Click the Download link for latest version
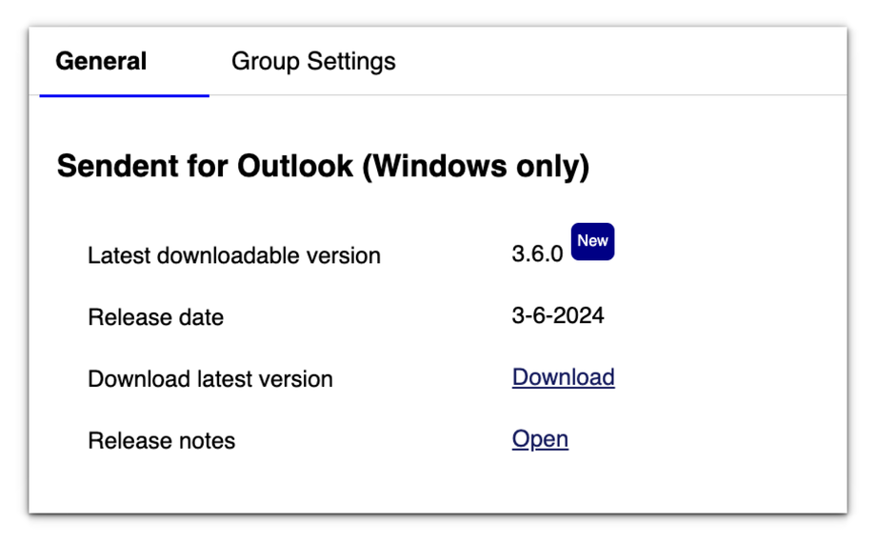876x544 pixels. 563,377
